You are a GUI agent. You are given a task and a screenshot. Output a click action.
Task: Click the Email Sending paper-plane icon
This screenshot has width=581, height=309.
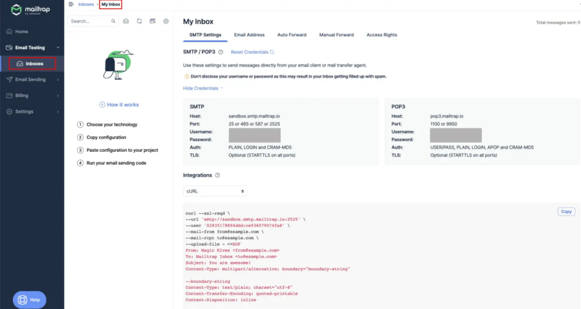[9, 79]
